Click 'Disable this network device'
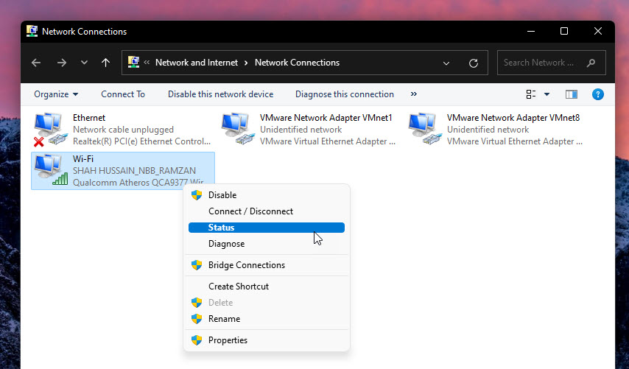Viewport: 629px width, 369px height. [x=221, y=94]
